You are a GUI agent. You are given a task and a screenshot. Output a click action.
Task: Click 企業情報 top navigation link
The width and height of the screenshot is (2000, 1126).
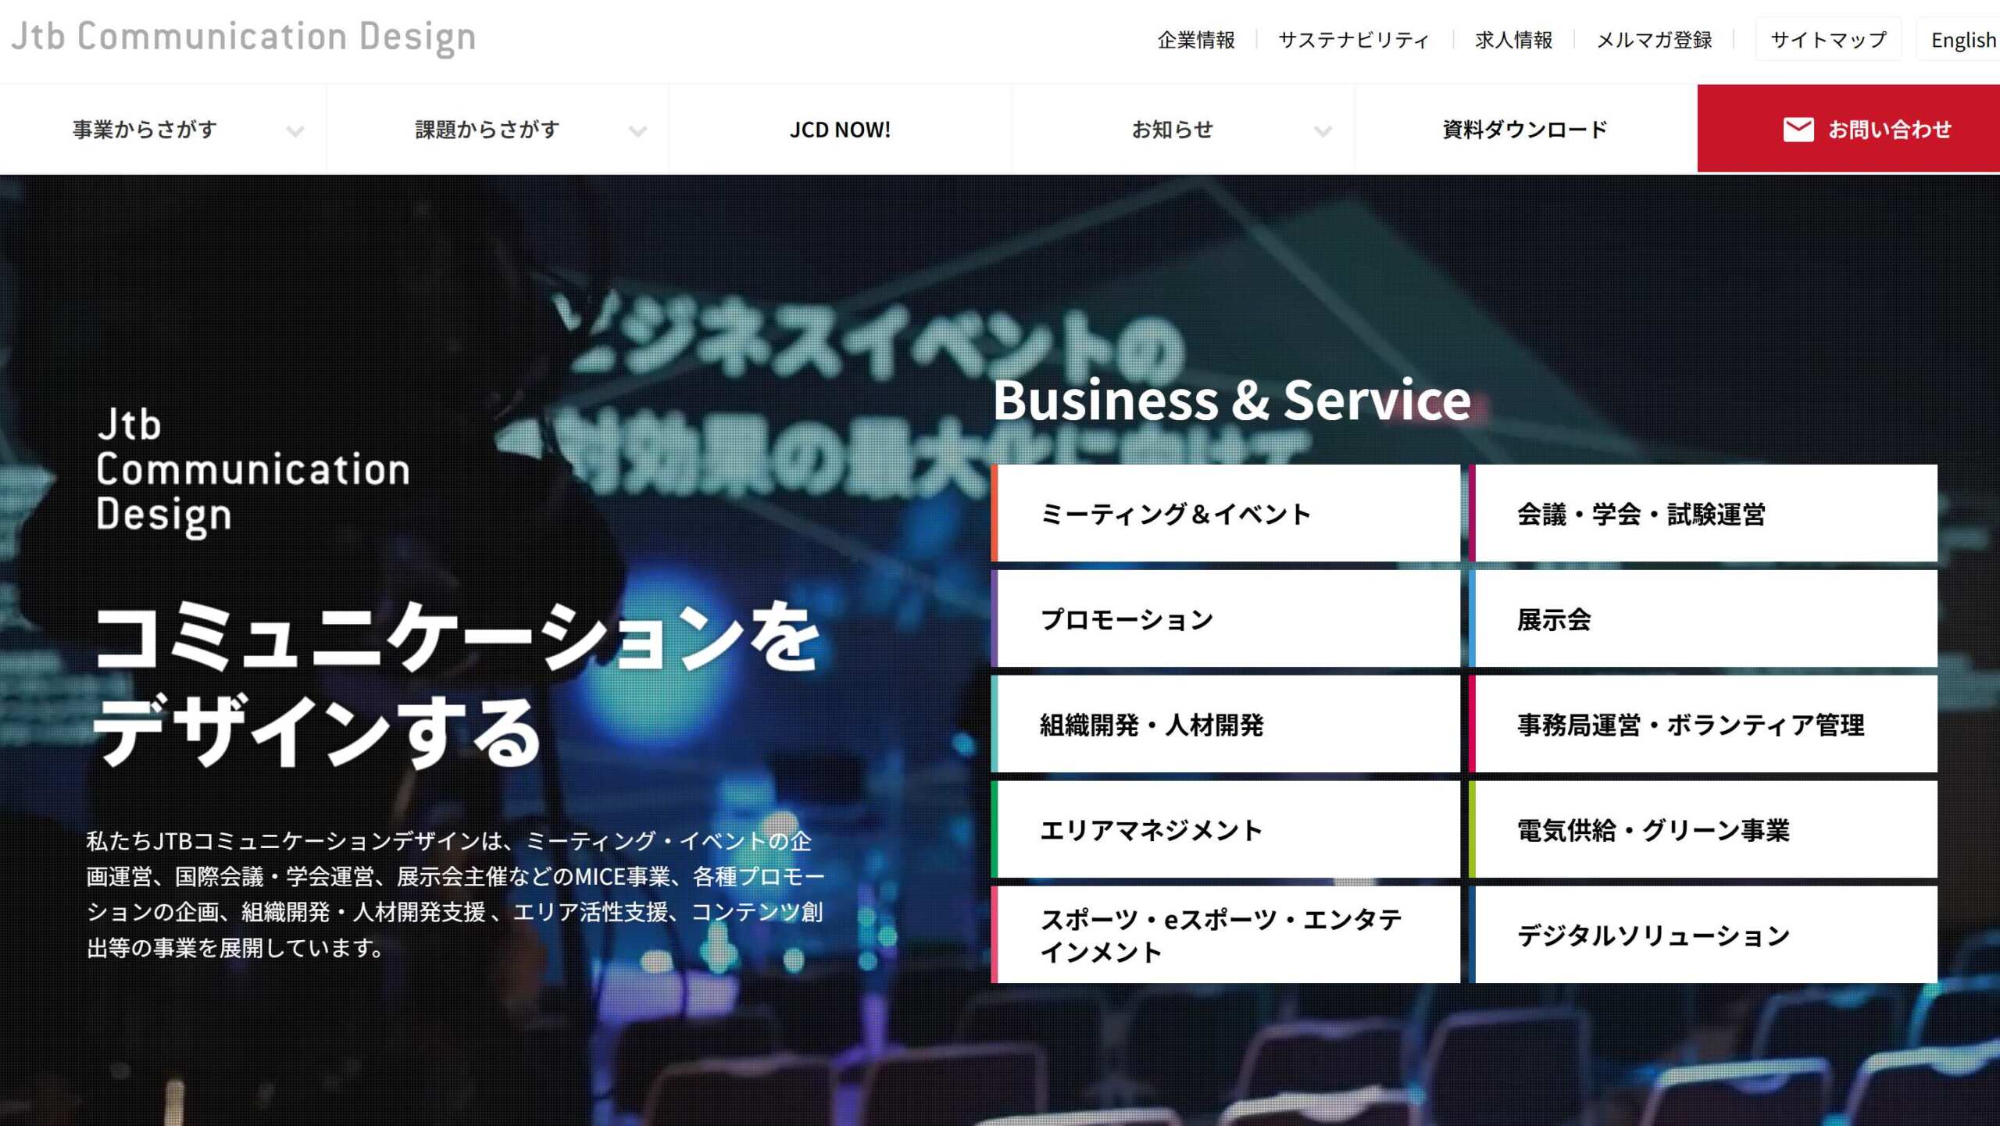click(x=1194, y=38)
